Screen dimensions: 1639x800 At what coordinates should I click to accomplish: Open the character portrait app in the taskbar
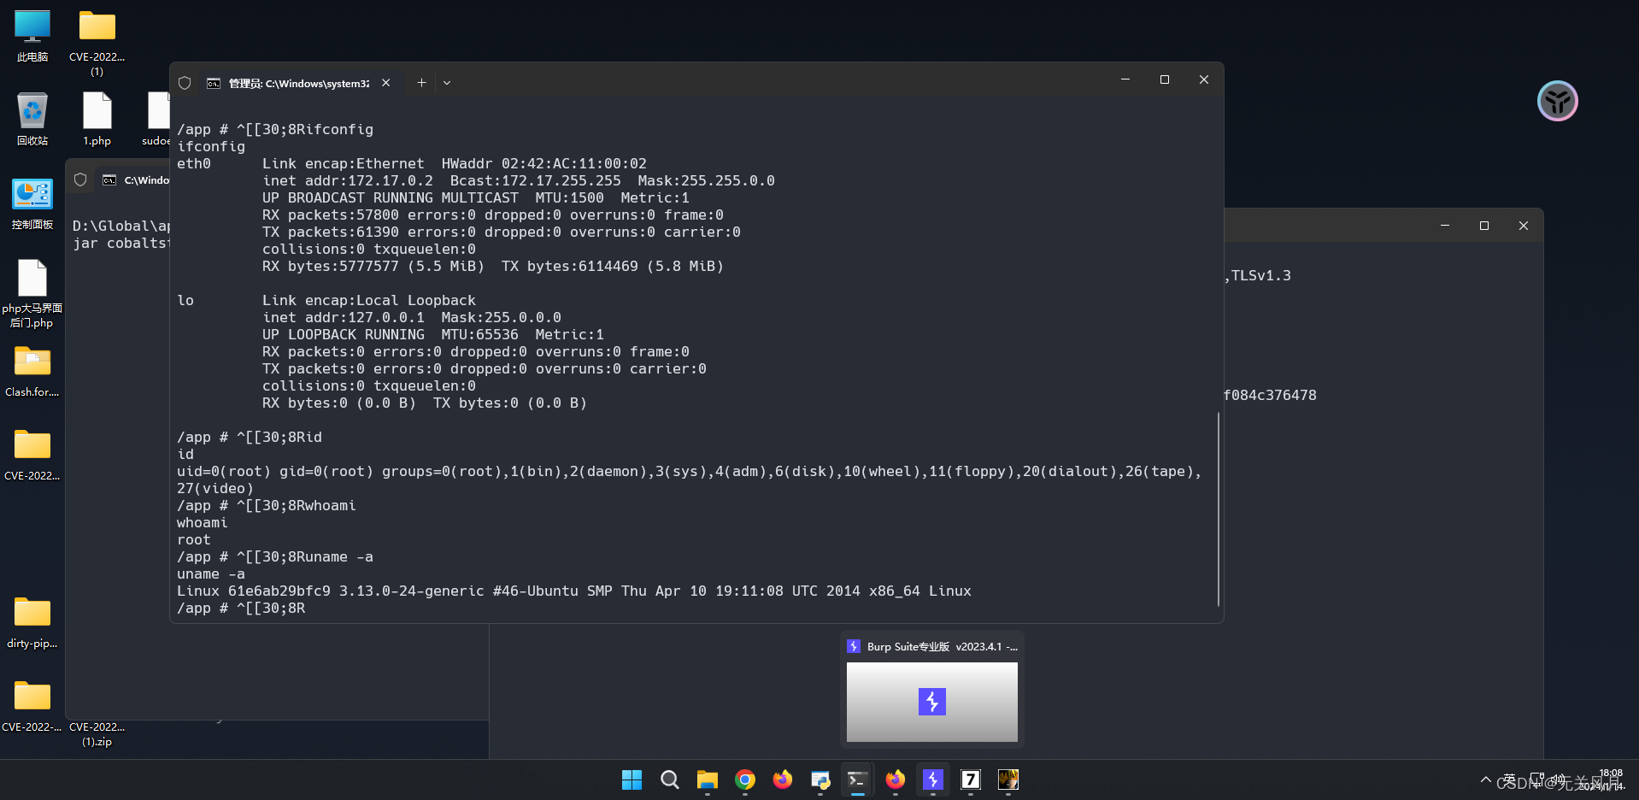click(1008, 779)
